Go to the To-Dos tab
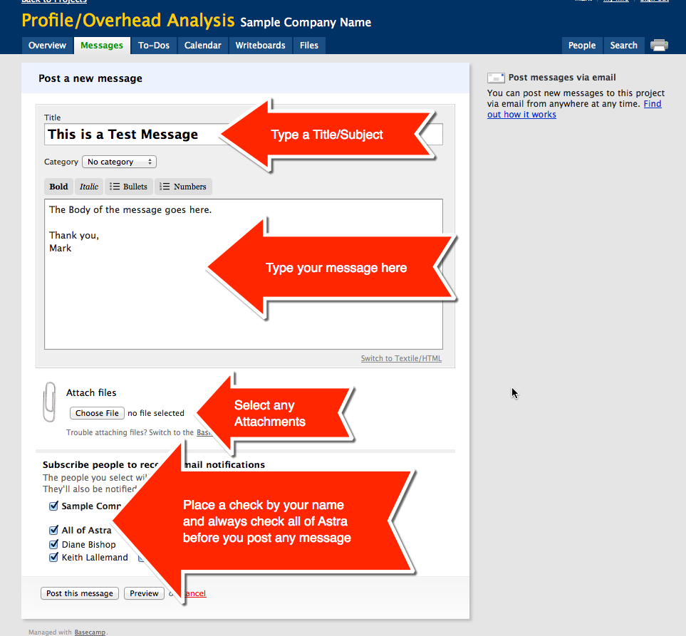The width and height of the screenshot is (686, 636). point(154,46)
